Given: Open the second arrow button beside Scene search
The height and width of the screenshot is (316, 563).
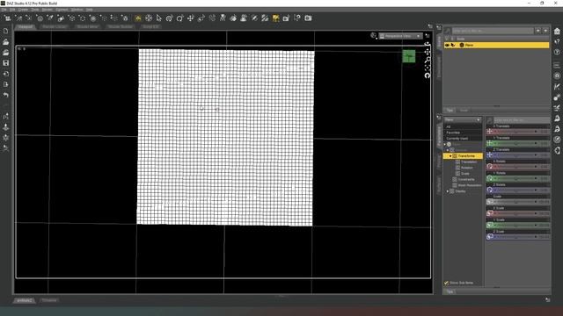Looking at the screenshot, I should (x=545, y=31).
